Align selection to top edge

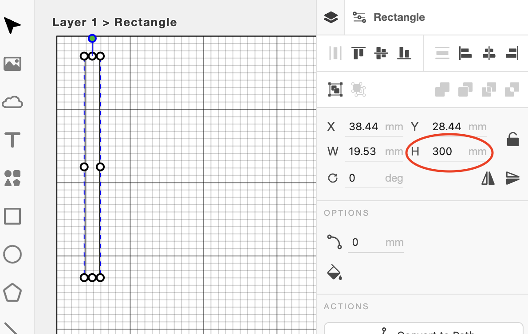(x=358, y=53)
